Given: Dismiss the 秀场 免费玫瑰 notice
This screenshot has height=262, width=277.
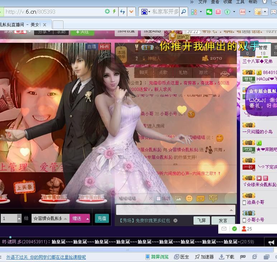Looking at the screenshot, I should (x=175, y=220).
